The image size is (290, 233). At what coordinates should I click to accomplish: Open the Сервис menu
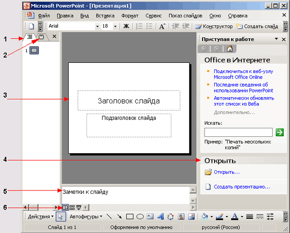pyautogui.click(x=154, y=16)
